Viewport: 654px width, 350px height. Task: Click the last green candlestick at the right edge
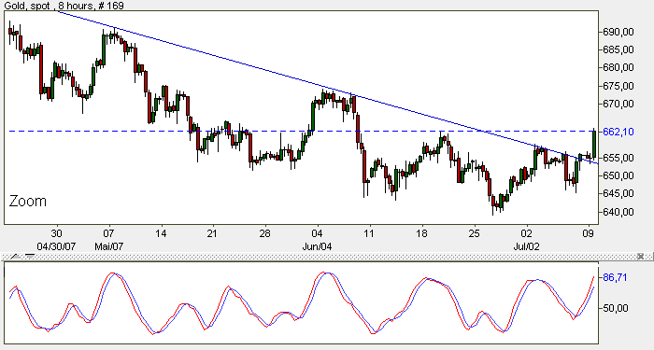tap(594, 144)
